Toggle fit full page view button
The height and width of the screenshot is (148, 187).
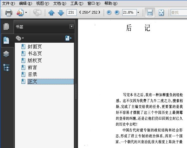pos(161,13)
